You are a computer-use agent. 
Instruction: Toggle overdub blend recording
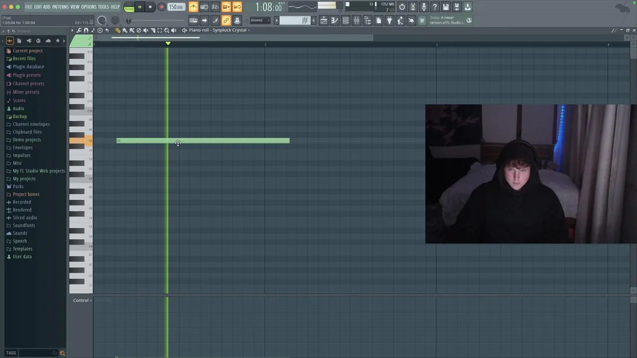click(x=226, y=7)
